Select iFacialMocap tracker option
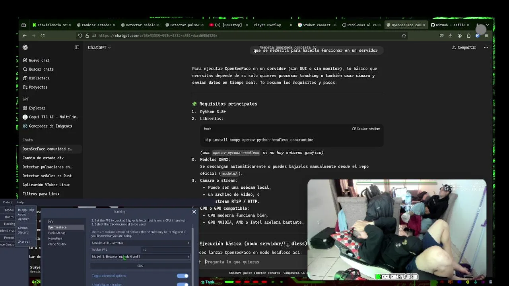509x286 pixels. point(56,233)
